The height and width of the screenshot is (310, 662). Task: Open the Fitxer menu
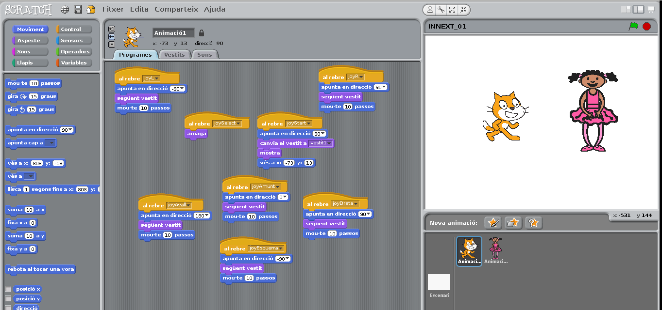click(x=113, y=9)
